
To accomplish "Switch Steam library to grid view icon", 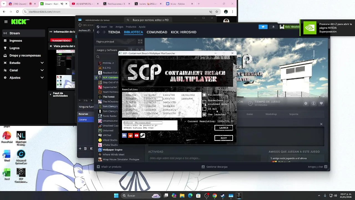I will pyautogui.click(x=140, y=41).
